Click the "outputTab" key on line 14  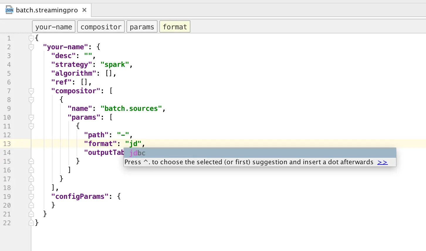coord(104,152)
